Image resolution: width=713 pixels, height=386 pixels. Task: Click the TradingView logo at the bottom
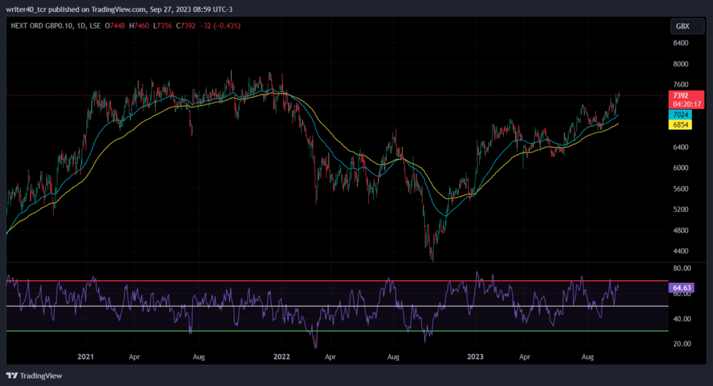(x=34, y=376)
